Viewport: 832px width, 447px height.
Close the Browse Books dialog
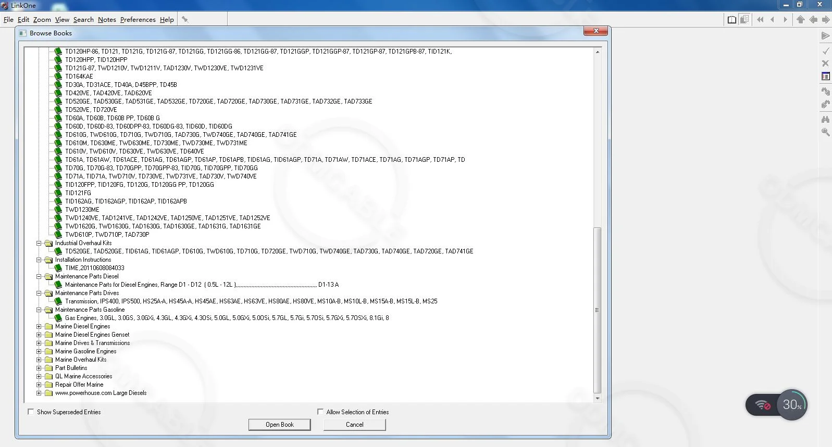(x=596, y=31)
